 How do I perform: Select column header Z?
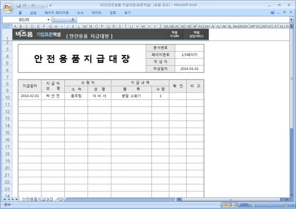click(x=160, y=27)
